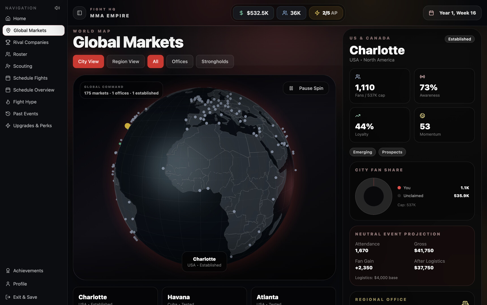The width and height of the screenshot is (487, 305).
Task: Click the fans people icon in header
Action: pos(285,13)
